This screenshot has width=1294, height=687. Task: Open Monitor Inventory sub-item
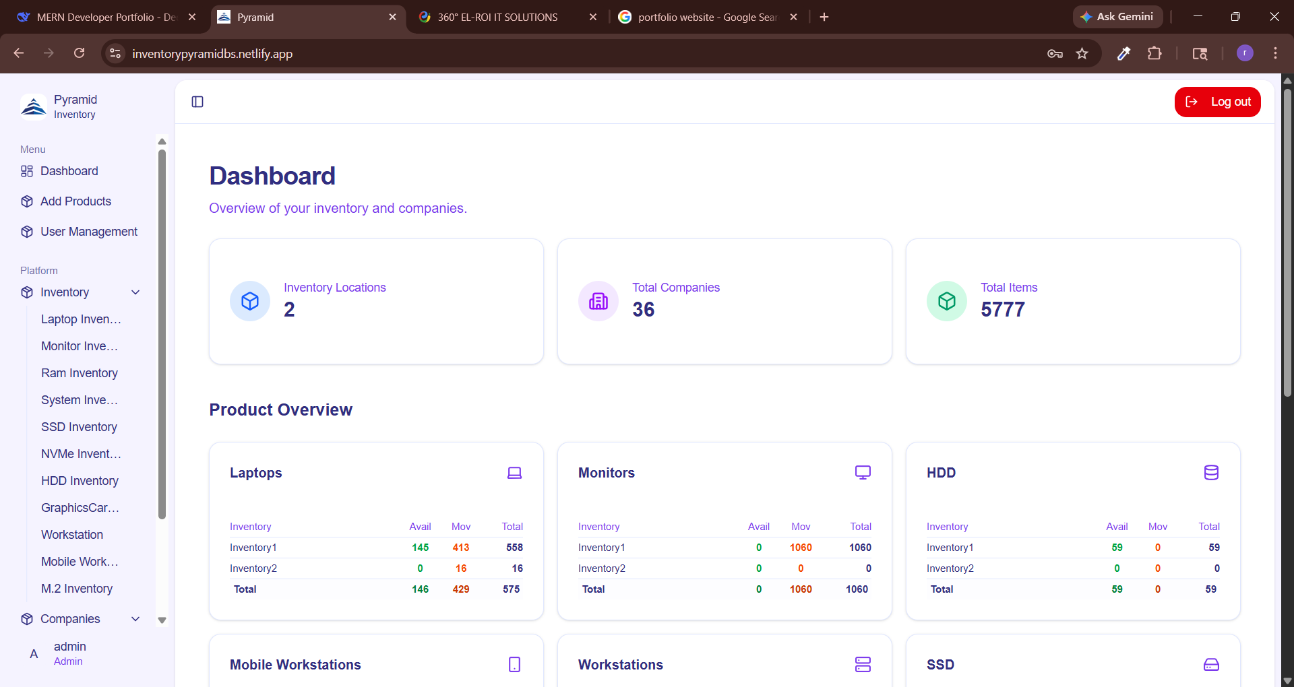pos(80,346)
